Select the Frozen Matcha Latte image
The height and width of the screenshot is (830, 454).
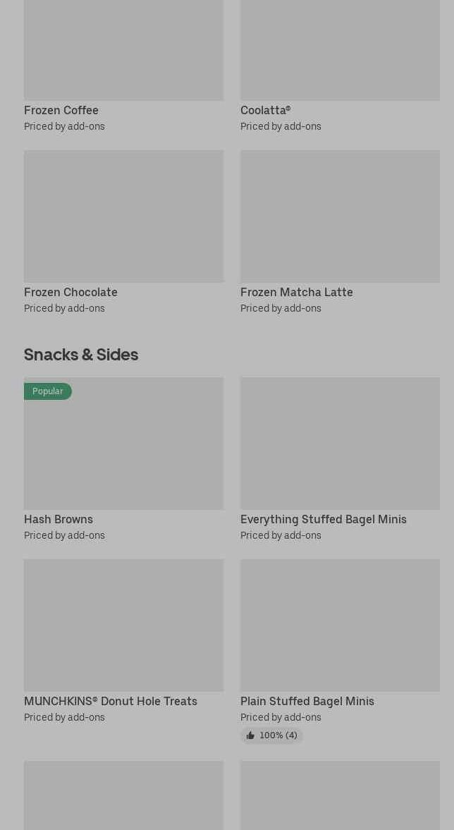click(340, 216)
